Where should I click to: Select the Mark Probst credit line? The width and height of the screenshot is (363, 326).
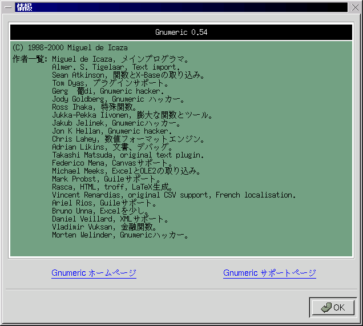[106, 179]
